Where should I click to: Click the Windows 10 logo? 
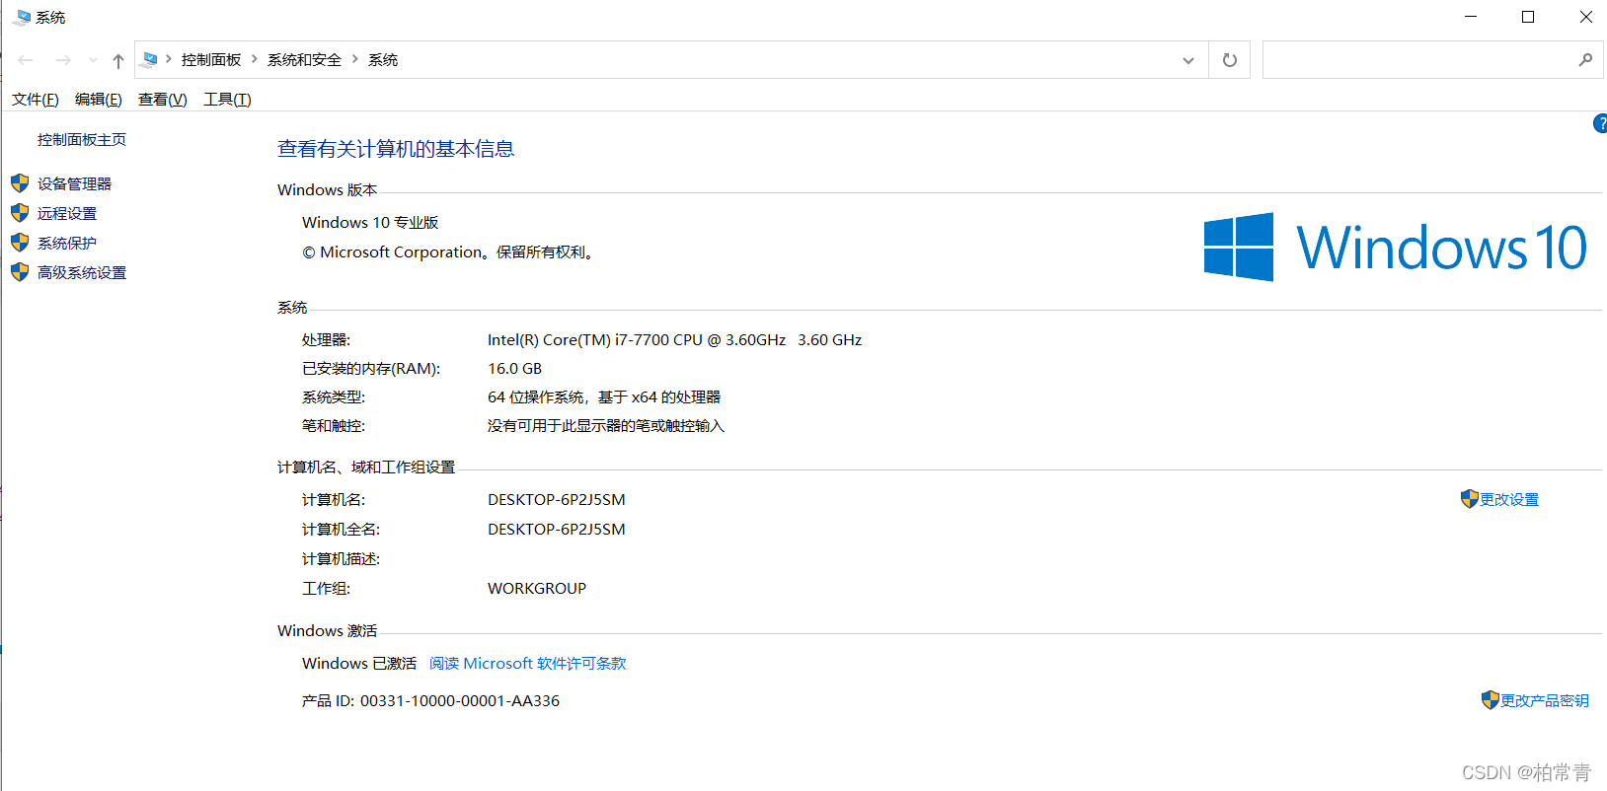click(x=1396, y=247)
